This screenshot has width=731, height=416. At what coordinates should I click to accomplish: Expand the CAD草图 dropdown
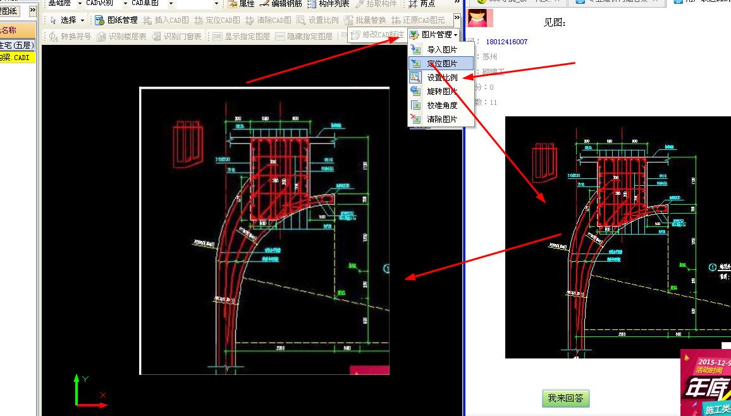[171, 4]
